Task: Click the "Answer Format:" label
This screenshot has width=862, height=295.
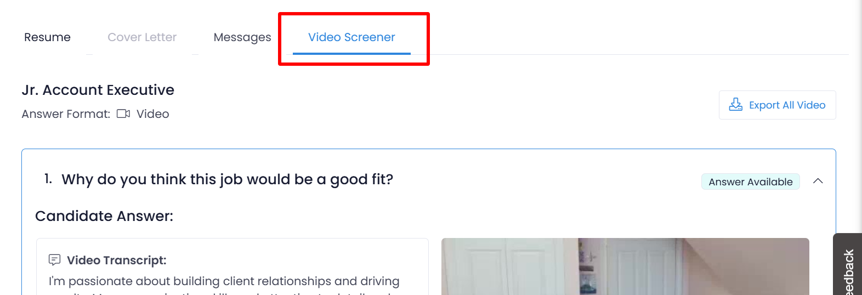Action: (x=66, y=114)
